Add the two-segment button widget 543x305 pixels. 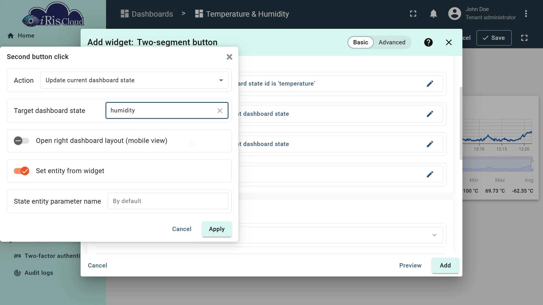445,265
